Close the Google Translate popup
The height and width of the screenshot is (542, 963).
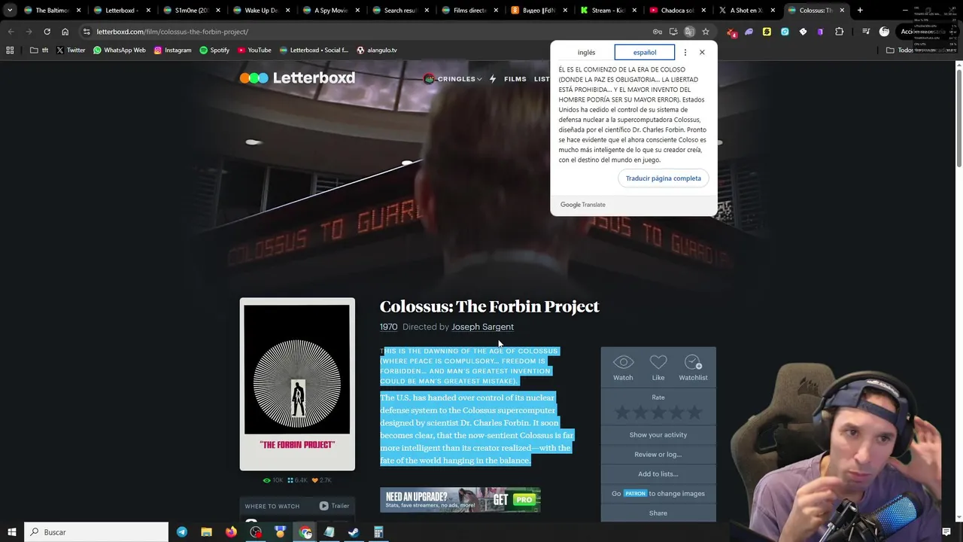702,52
